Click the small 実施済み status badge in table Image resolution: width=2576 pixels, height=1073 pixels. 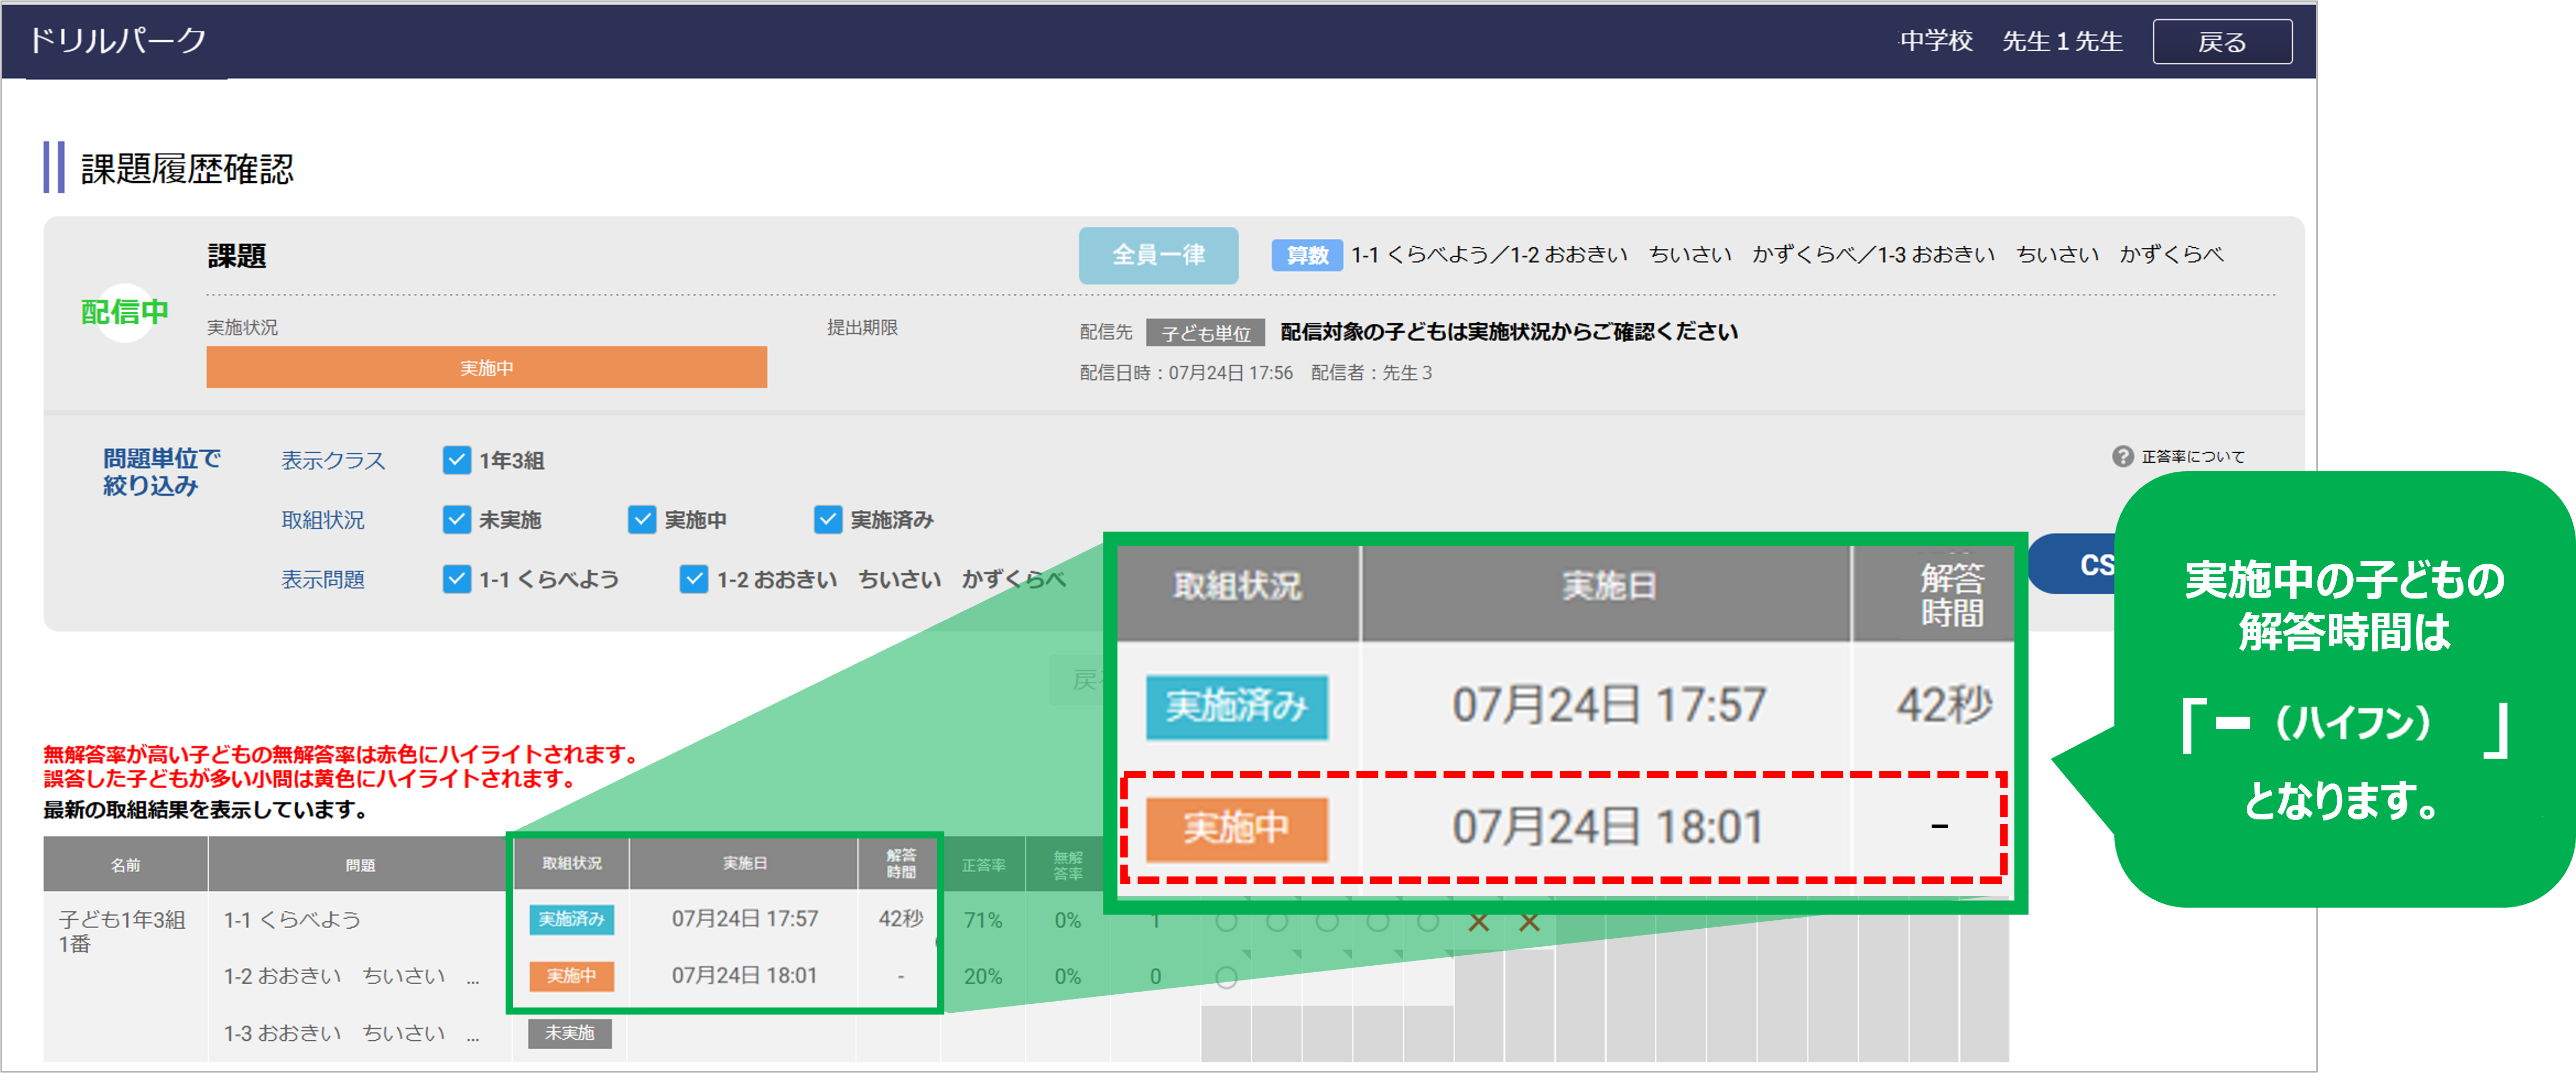point(571,919)
